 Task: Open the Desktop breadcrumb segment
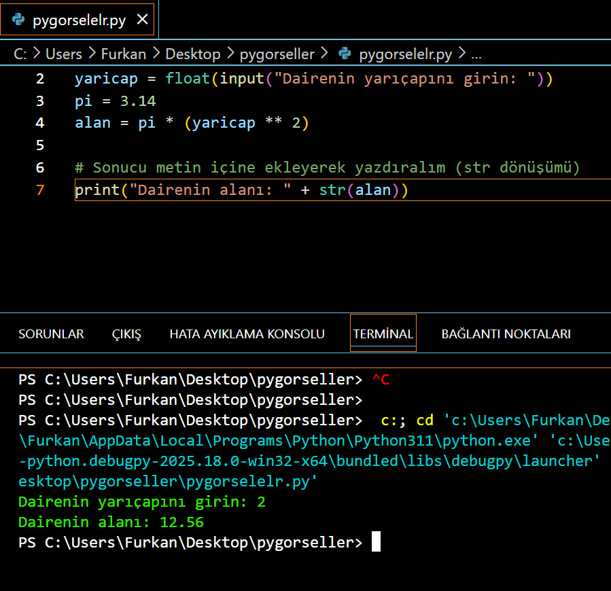(x=193, y=54)
